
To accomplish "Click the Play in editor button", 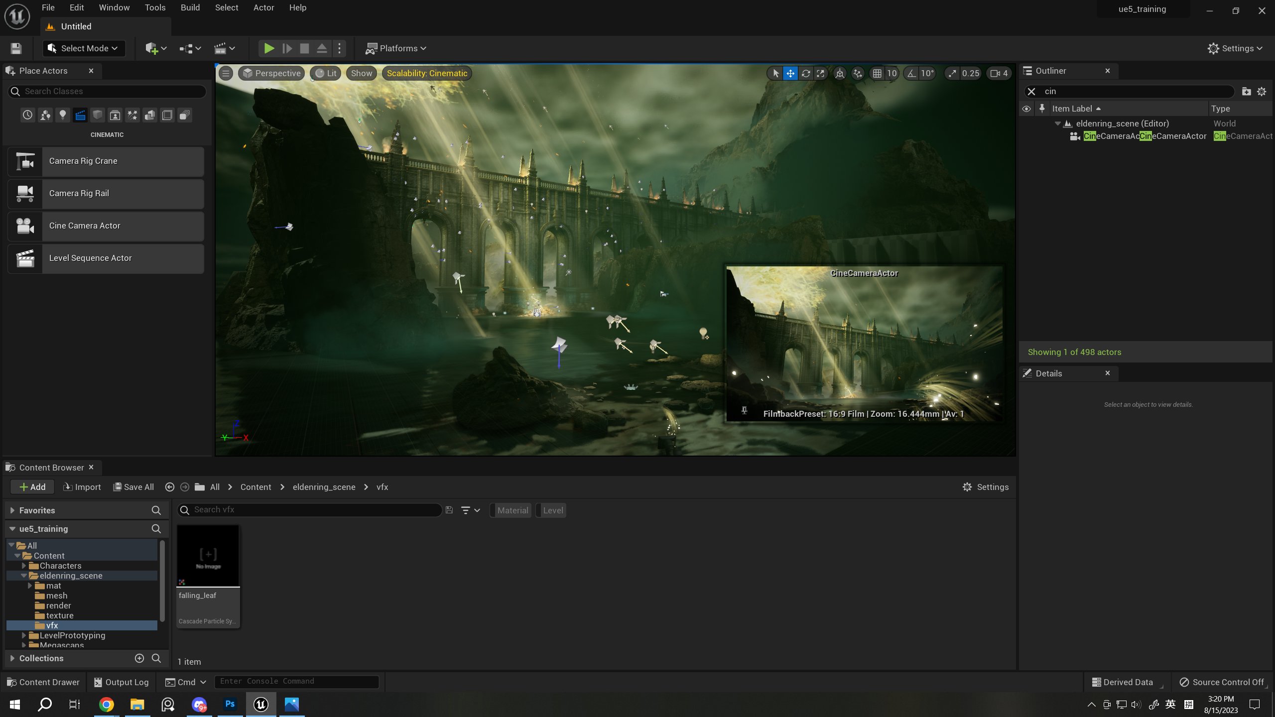I will (x=269, y=48).
